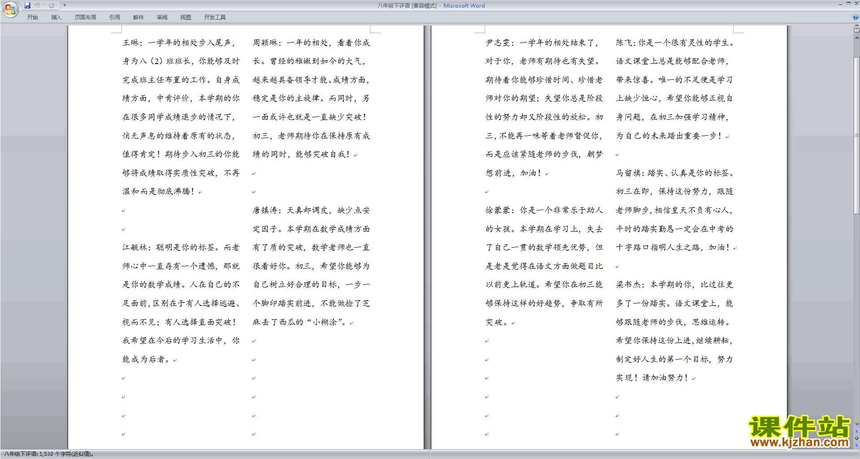Click the line starting with "身为八（2）班班长"
This screenshot has width=860, height=459.
click(181, 61)
